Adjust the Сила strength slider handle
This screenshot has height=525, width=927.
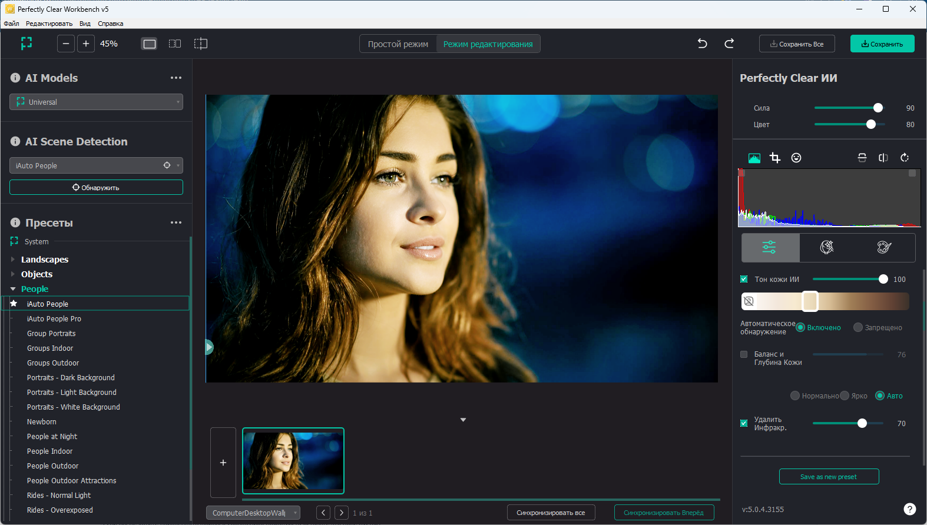click(878, 108)
